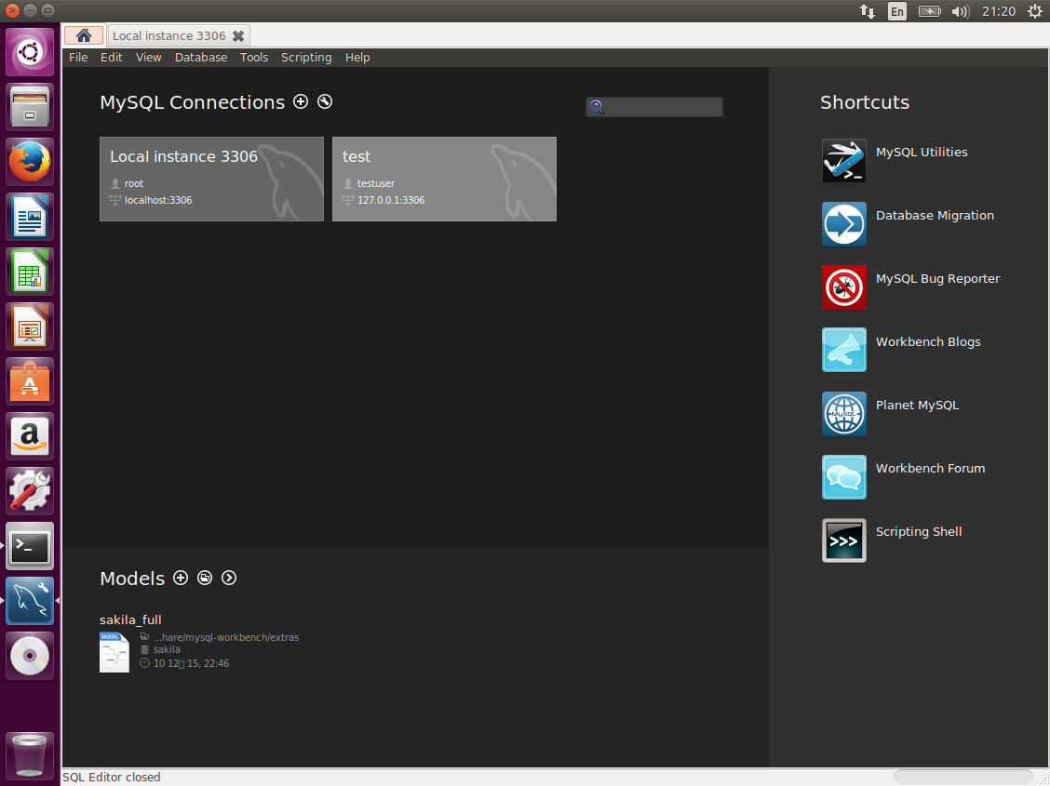1050x786 pixels.
Task: Open the Database menu
Action: click(x=201, y=58)
